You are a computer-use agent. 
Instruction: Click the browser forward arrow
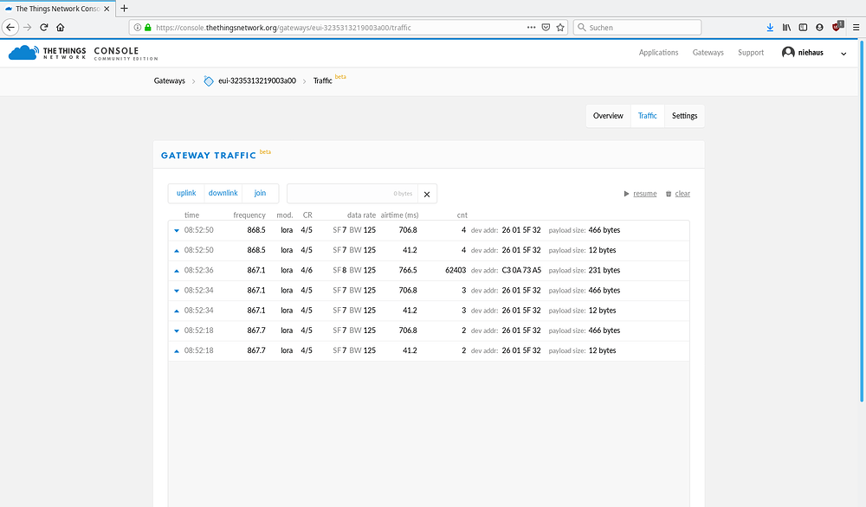28,27
